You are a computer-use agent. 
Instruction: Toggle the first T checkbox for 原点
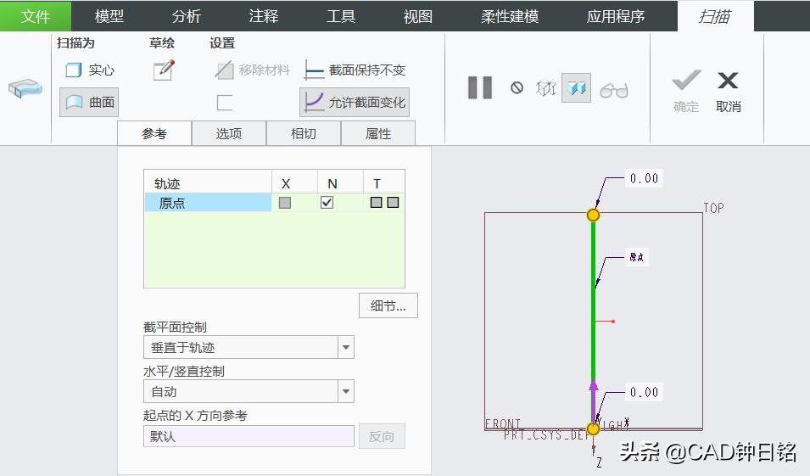pyautogui.click(x=376, y=203)
